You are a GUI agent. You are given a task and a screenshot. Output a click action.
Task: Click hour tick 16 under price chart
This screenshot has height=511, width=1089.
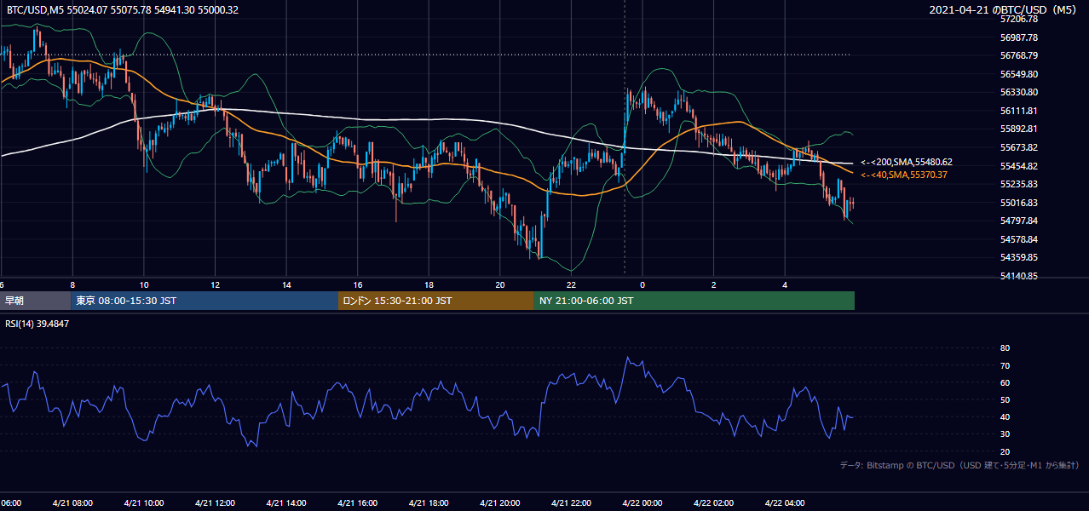[x=357, y=285]
